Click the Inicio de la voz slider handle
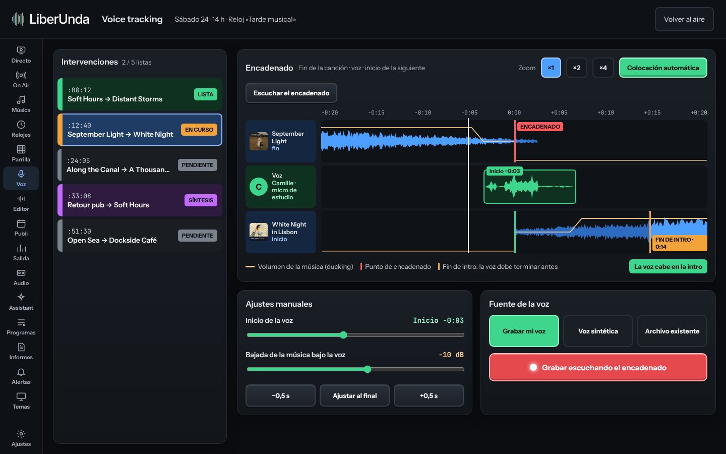726x454 pixels. [x=343, y=335]
